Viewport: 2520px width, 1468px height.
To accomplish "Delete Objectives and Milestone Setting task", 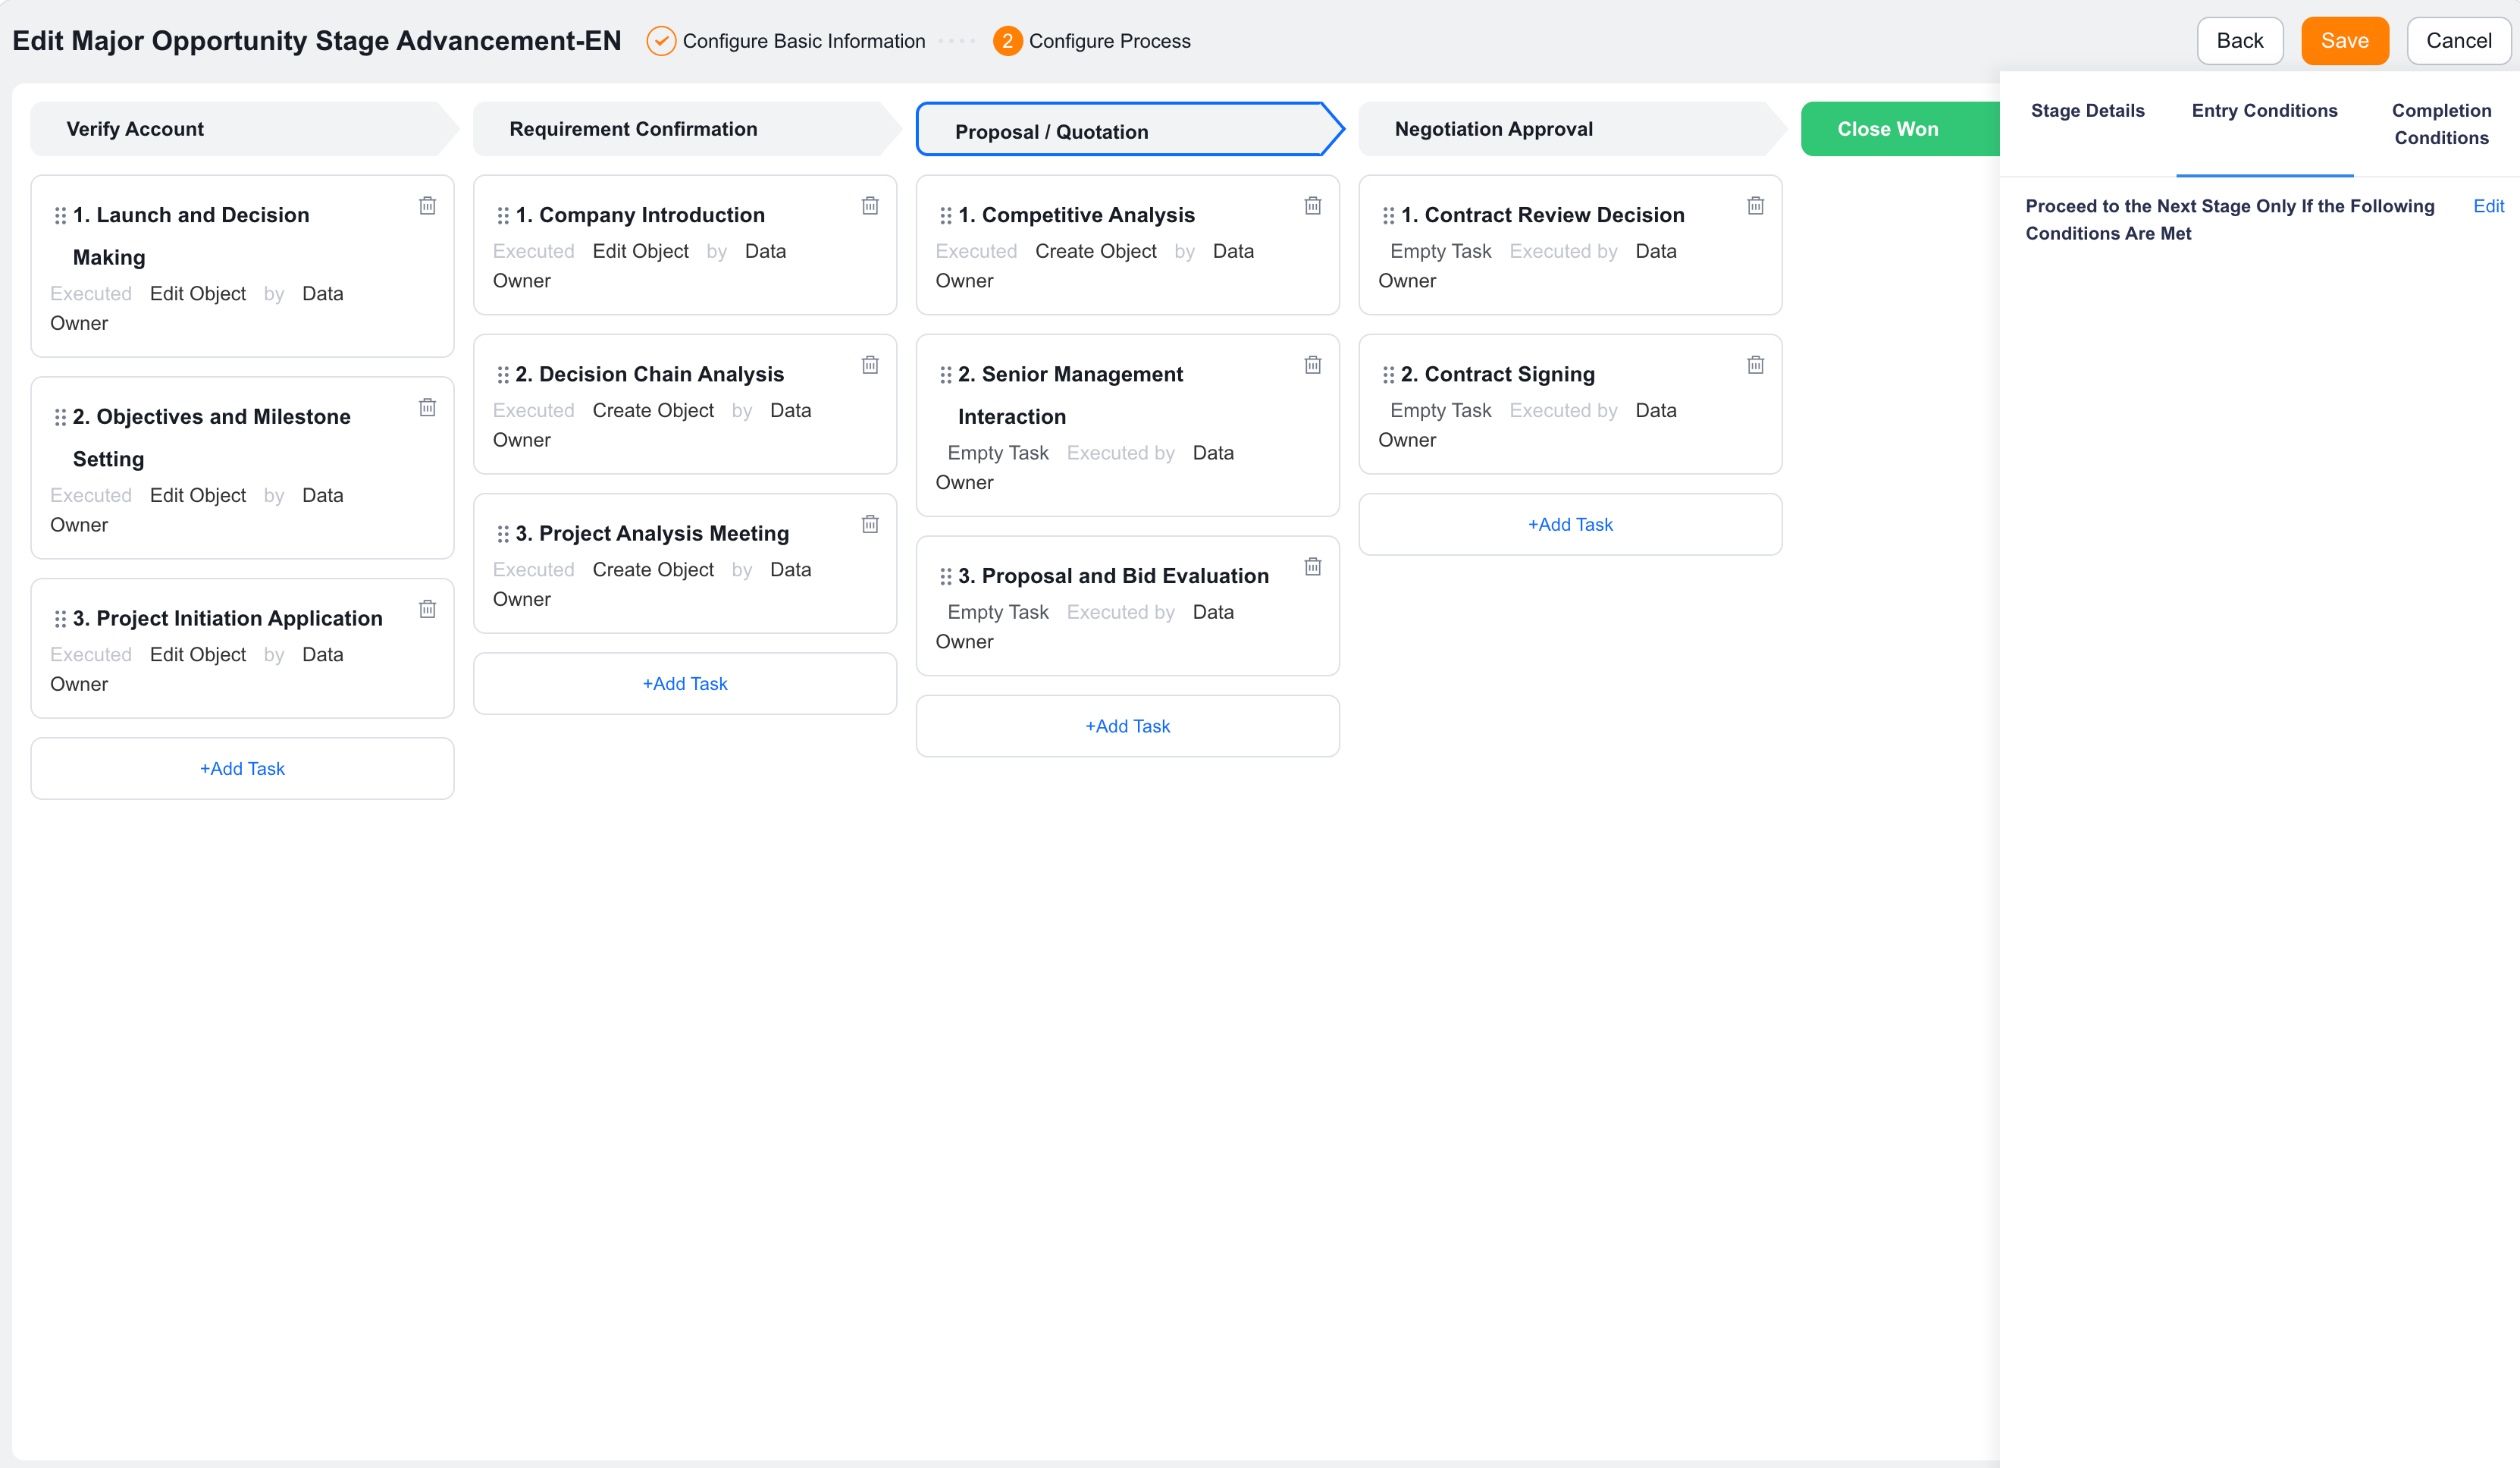I will (x=427, y=407).
